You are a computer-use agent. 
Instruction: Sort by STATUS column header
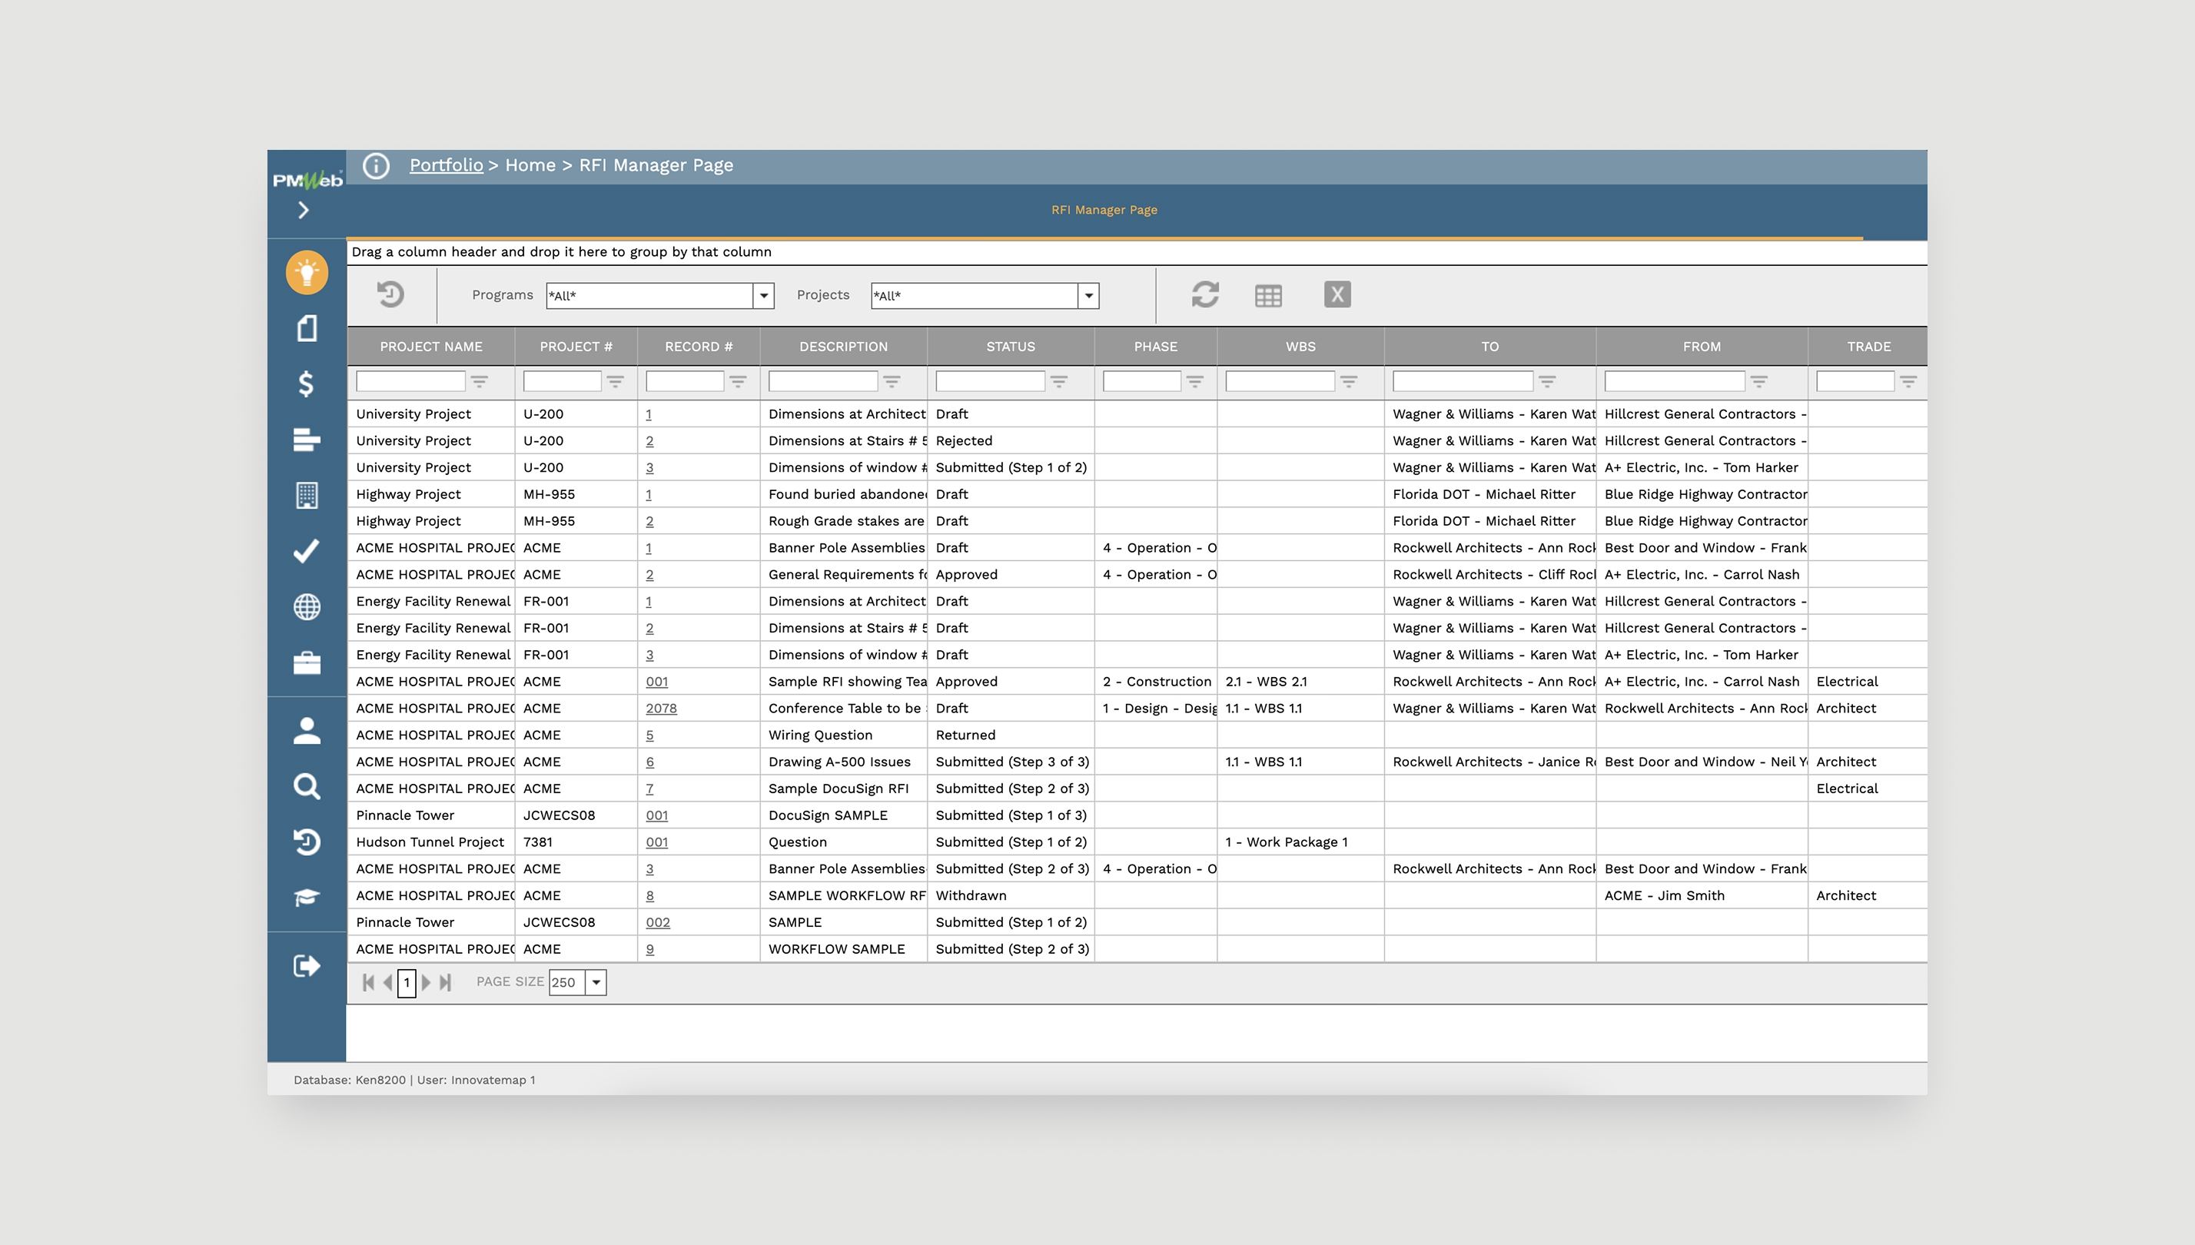tap(1011, 347)
